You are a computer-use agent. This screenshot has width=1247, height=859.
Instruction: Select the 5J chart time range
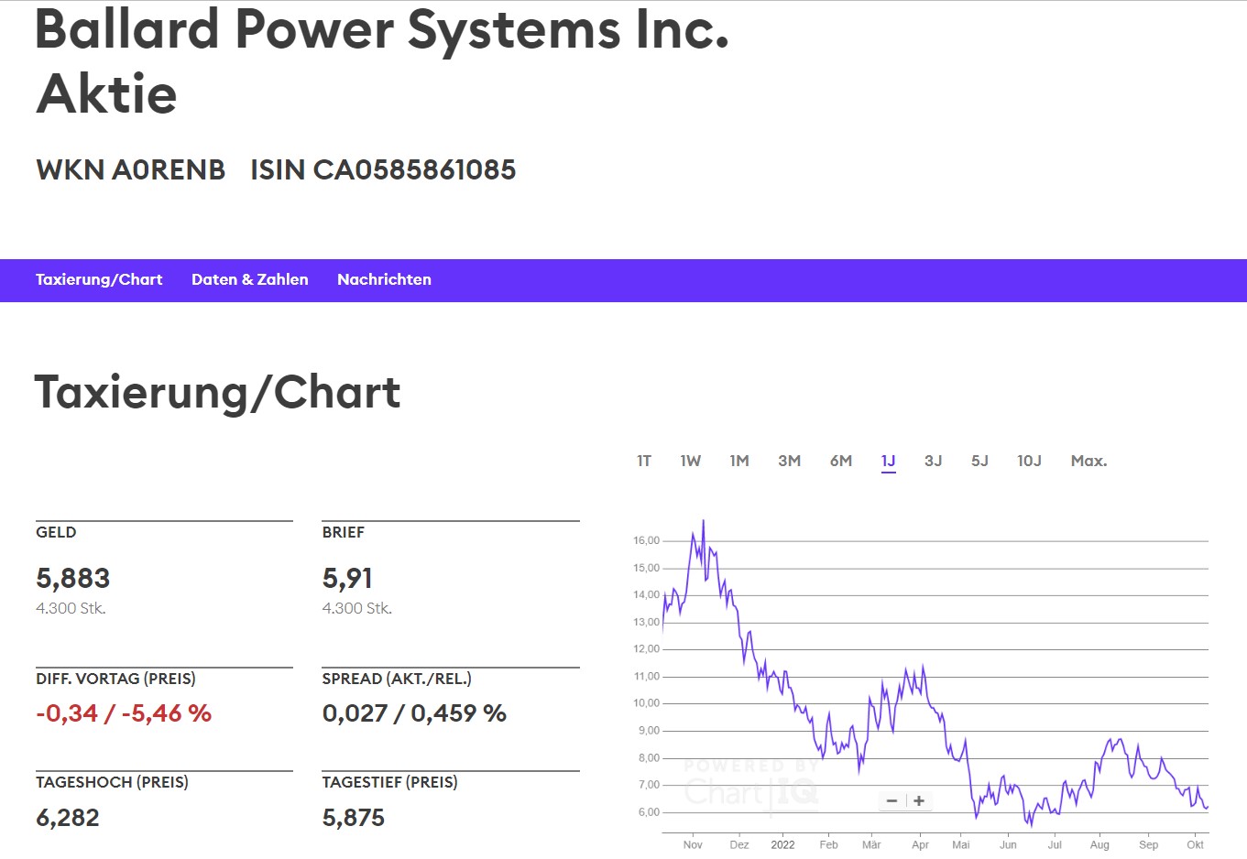tap(980, 462)
